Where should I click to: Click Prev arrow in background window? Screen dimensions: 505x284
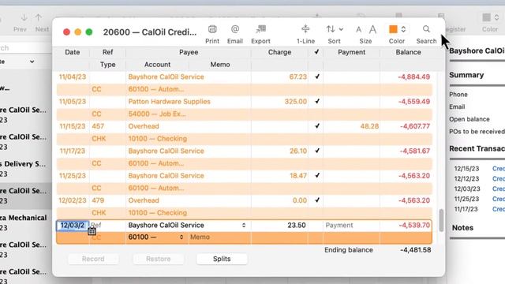[24, 17]
